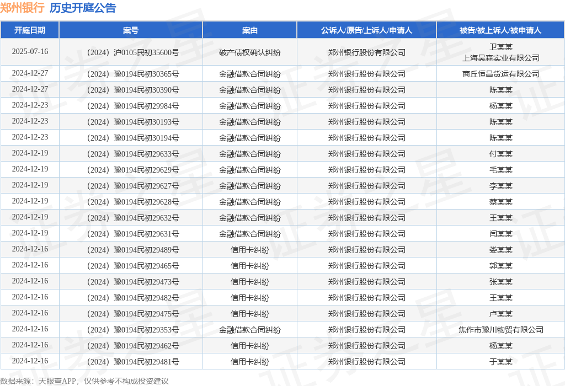Click defendant 商丘恒昌货运有限公司
This screenshot has height=386, width=565.
click(x=501, y=74)
